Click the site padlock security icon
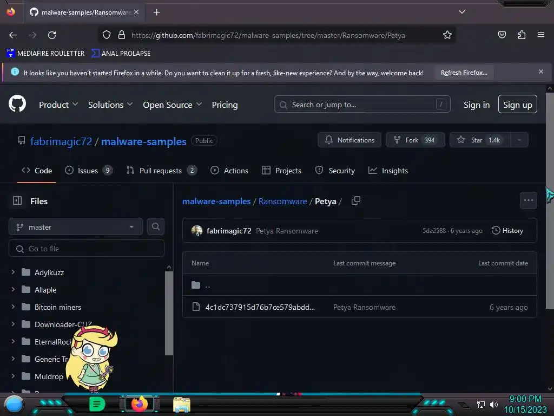This screenshot has width=554, height=416. [x=122, y=35]
